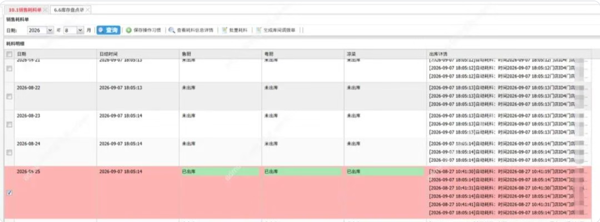
Task: Uncheck the highlighted 2026-08-25 row checkbox
Action: point(10,193)
